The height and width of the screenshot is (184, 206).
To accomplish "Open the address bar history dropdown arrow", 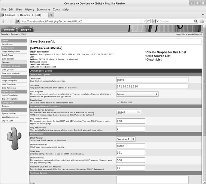I will coord(145,21).
